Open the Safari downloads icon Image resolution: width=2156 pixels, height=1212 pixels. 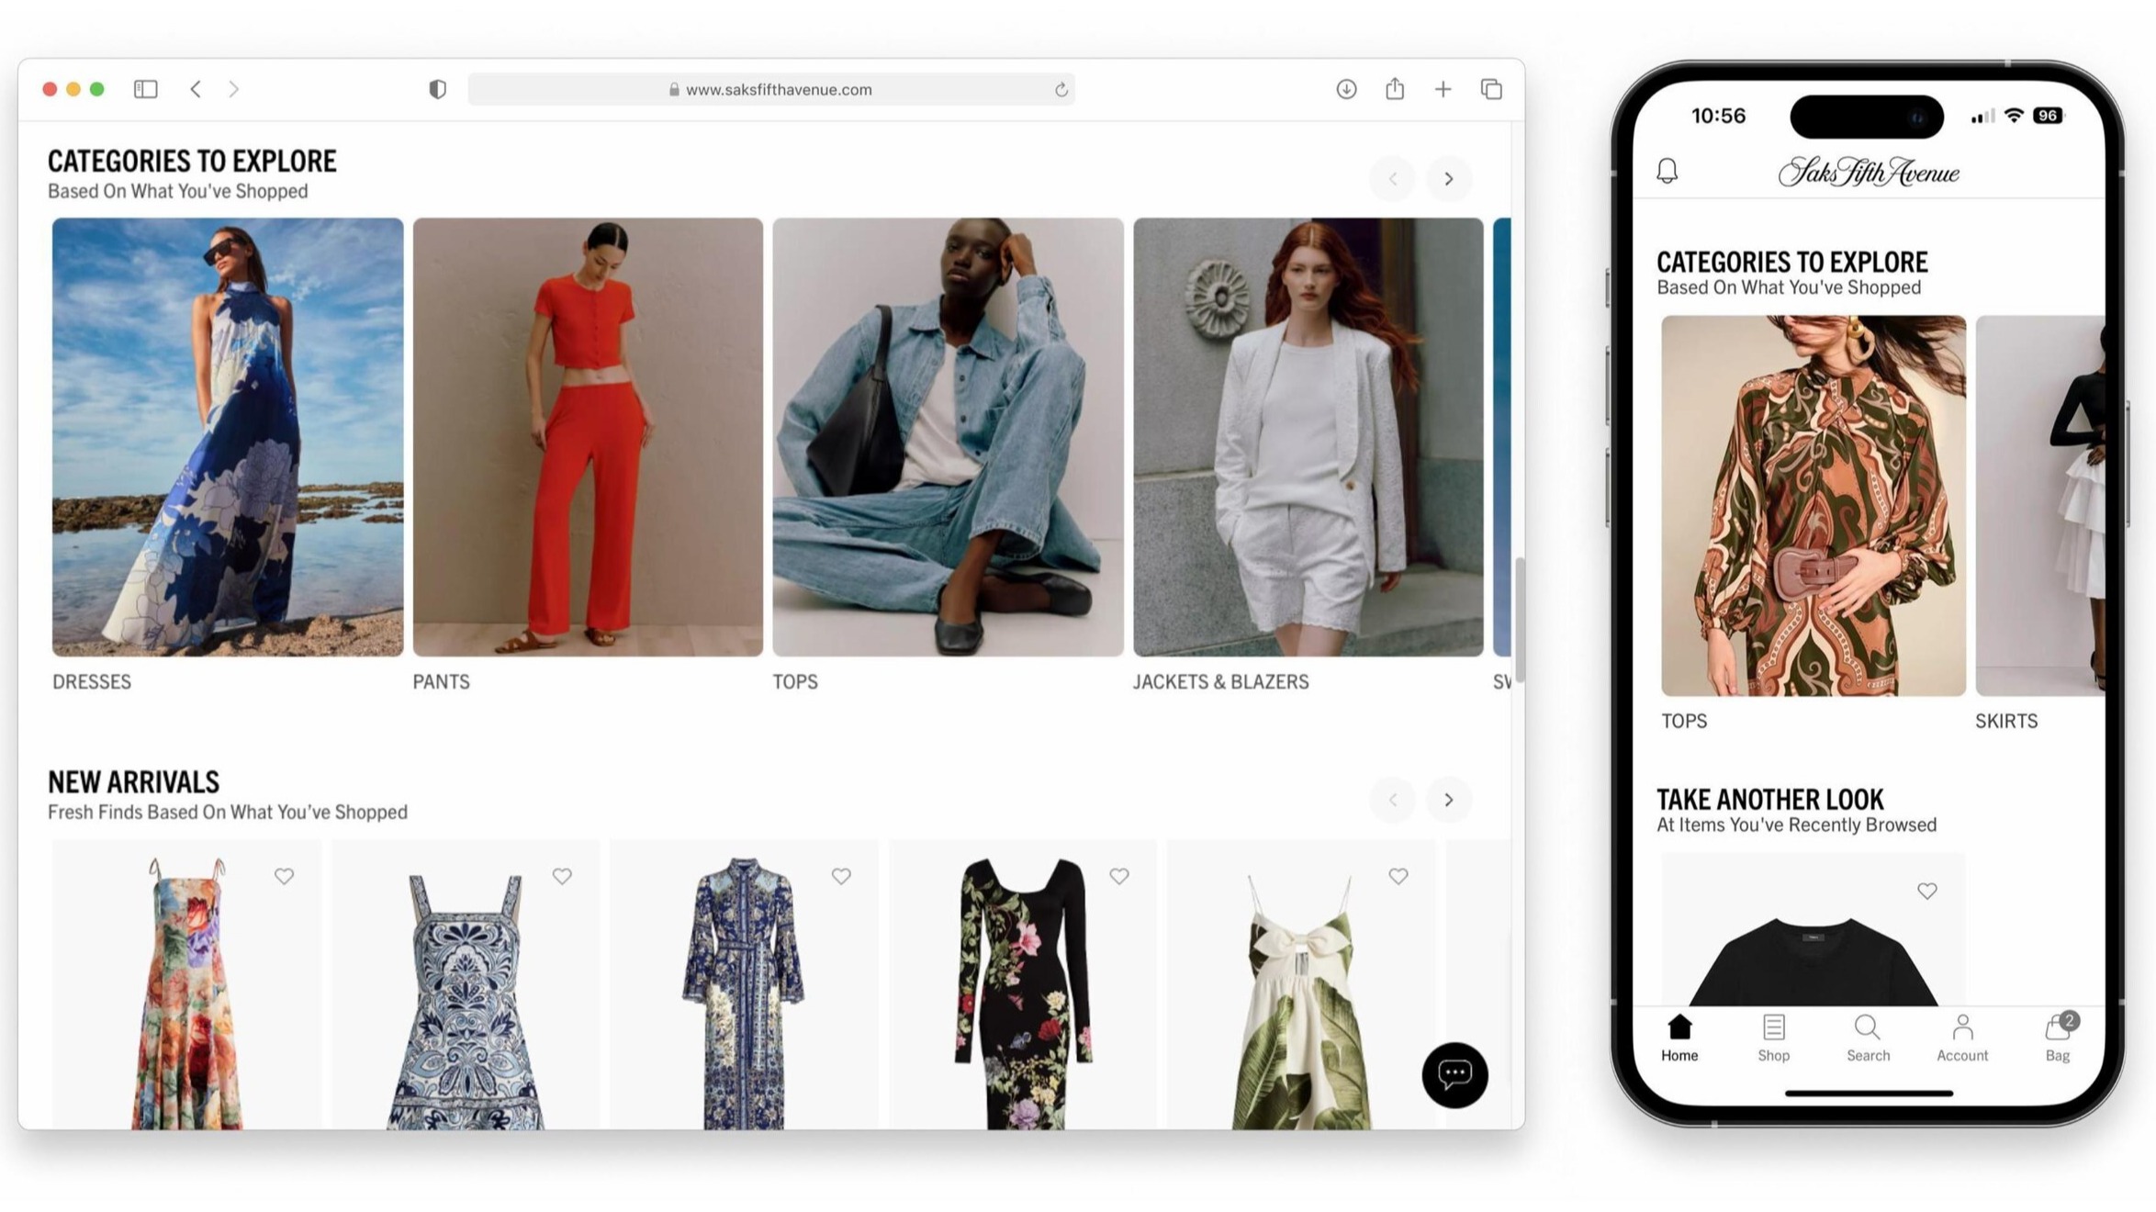click(1346, 89)
